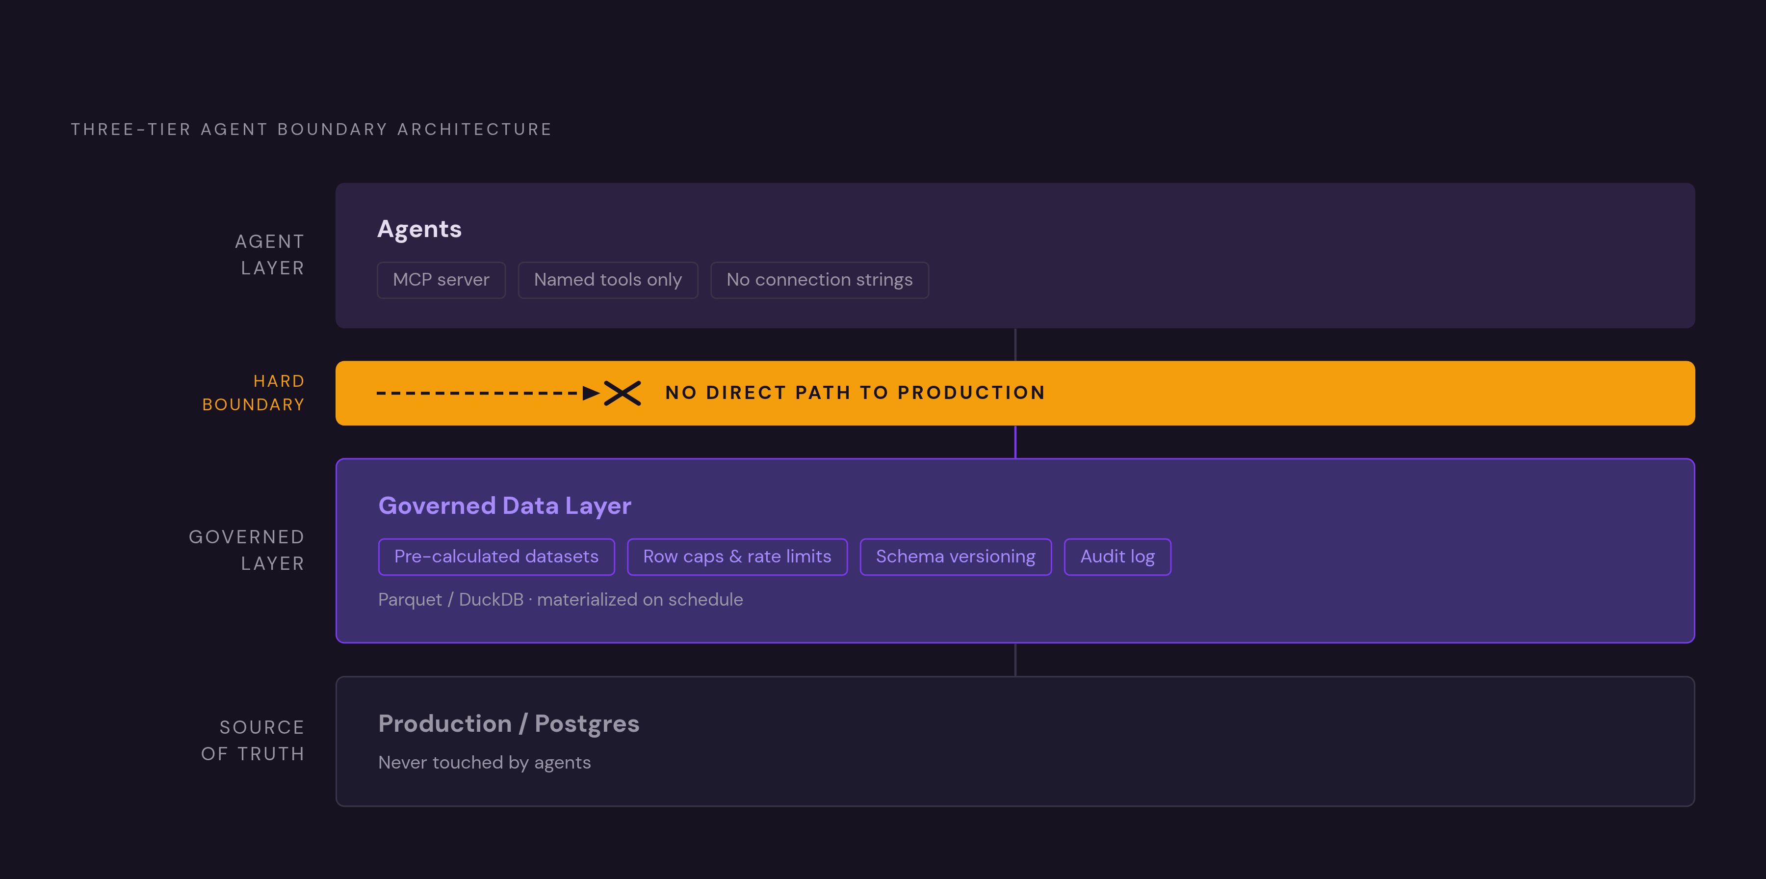Click the Production / Postgres heading
Image resolution: width=1766 pixels, height=879 pixels.
[509, 724]
